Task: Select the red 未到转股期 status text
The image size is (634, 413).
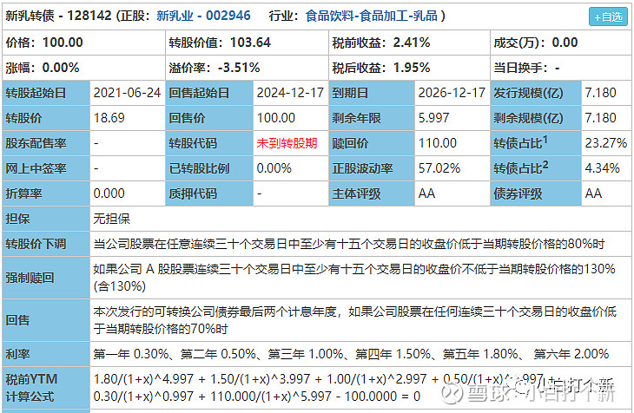Action: tap(287, 143)
